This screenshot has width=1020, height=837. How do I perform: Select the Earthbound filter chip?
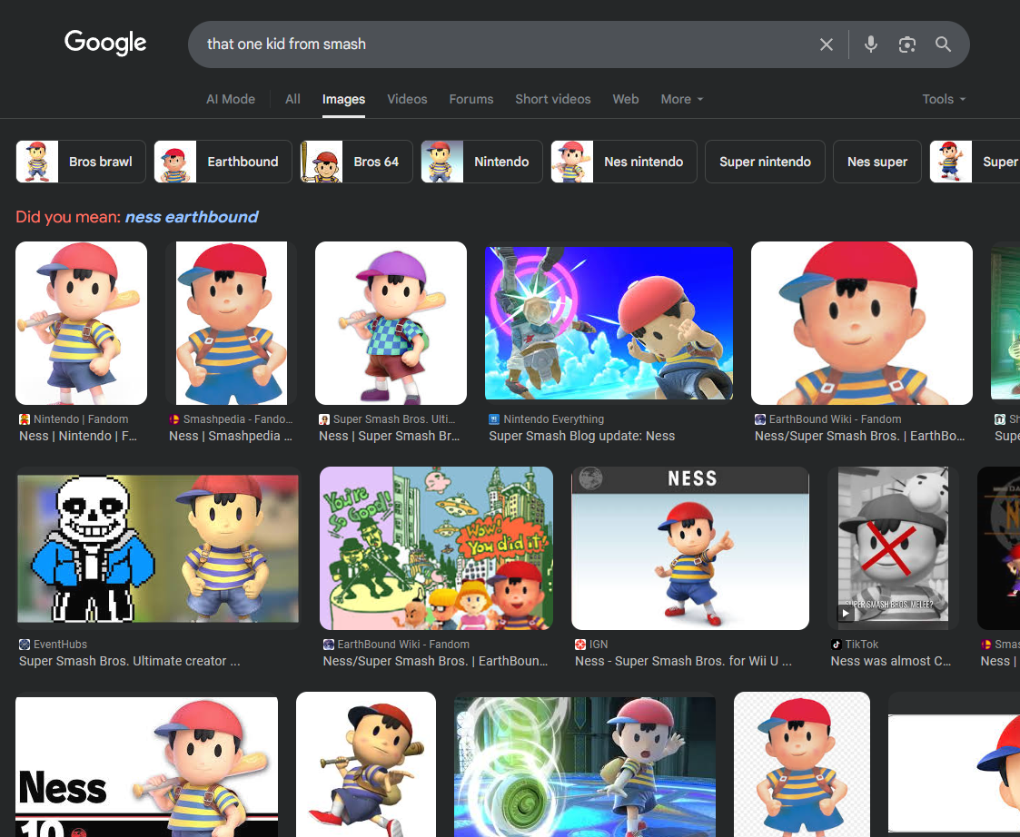click(223, 162)
